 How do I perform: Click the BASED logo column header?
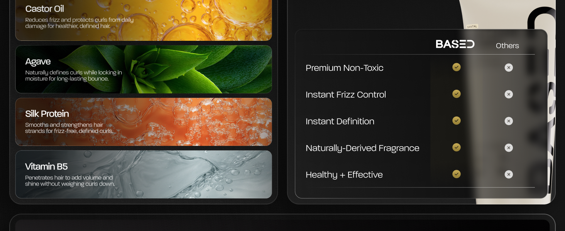(x=455, y=44)
